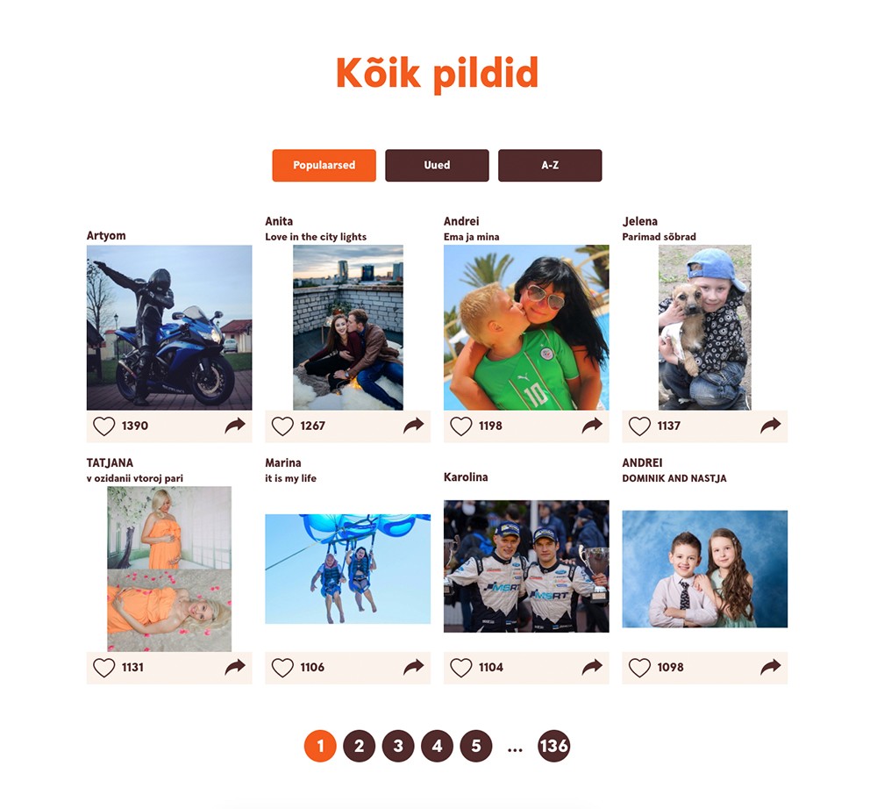Sort pictures with the A-Z tab
Image resolution: width=877 pixels, height=809 pixels.
(x=550, y=165)
